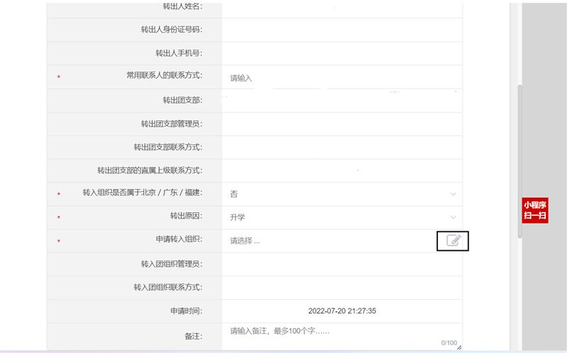
Task: Open the edit icon for 申请转入组织
Action: (x=454, y=241)
